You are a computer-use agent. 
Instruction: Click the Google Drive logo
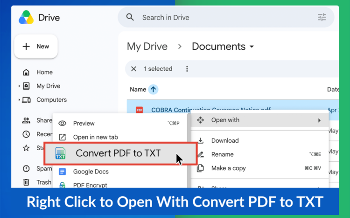[x=26, y=17]
